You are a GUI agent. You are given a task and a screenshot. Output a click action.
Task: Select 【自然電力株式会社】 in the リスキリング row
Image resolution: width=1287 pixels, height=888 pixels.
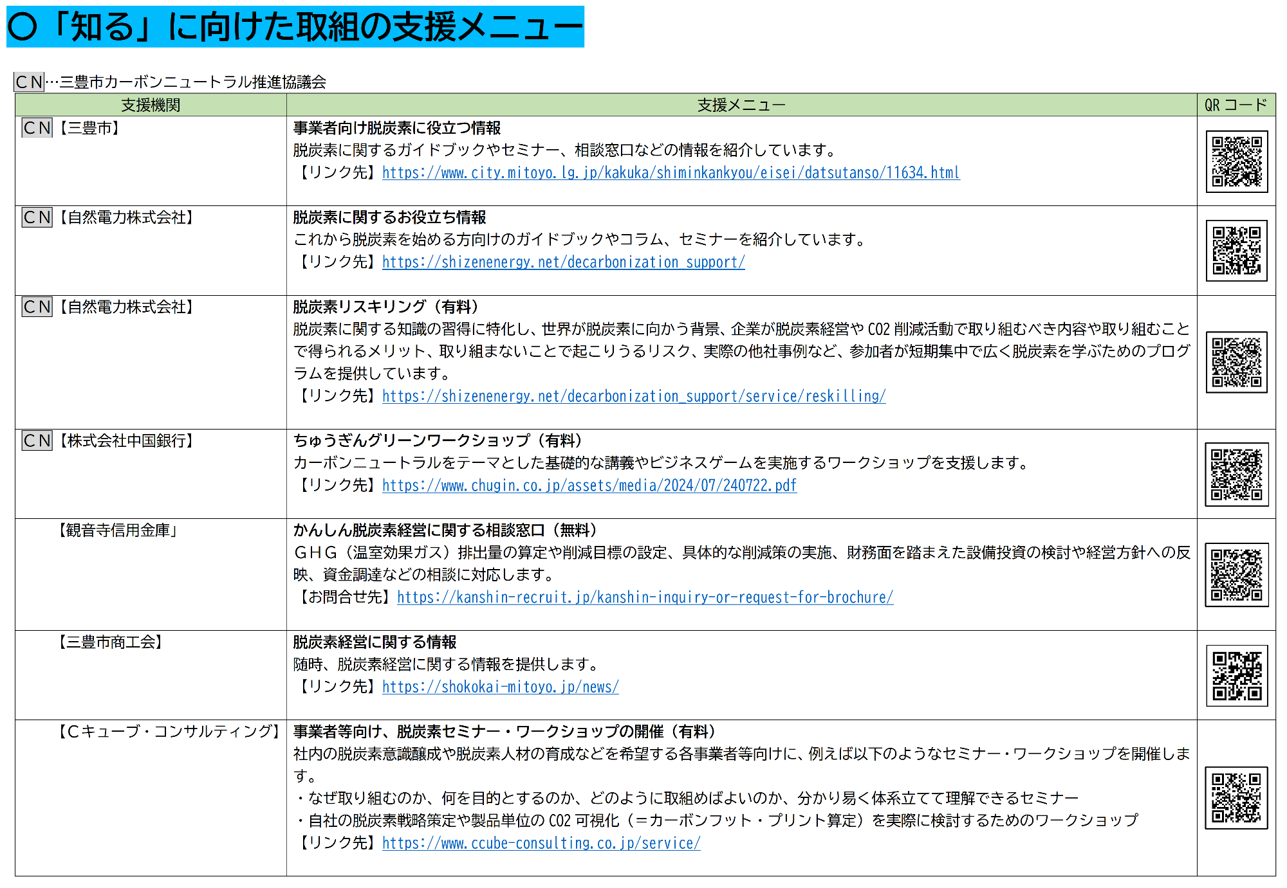tap(126, 307)
